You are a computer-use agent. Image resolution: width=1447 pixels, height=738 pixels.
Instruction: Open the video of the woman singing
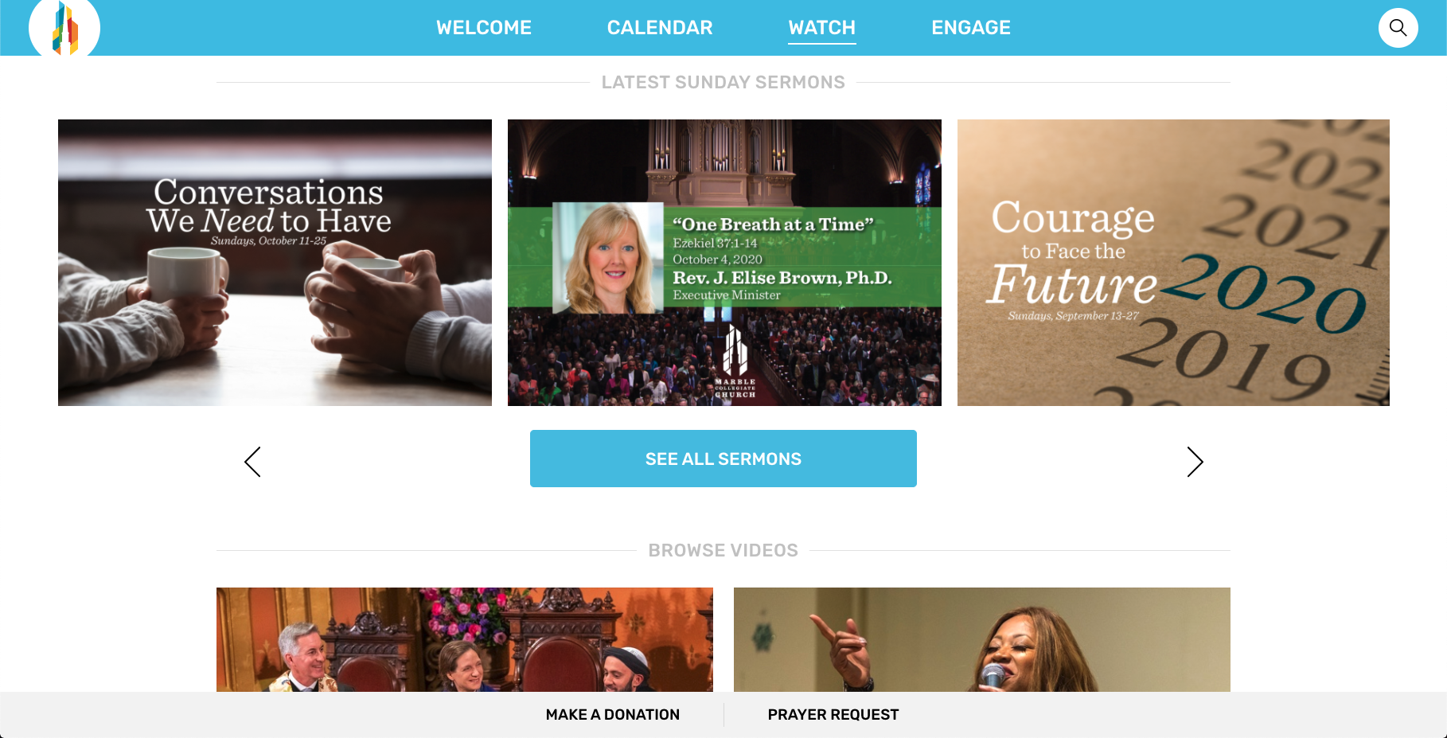pyautogui.click(x=982, y=639)
